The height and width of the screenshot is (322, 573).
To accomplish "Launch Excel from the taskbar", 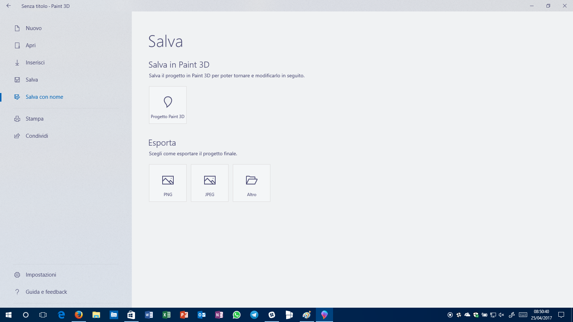I will pyautogui.click(x=167, y=315).
